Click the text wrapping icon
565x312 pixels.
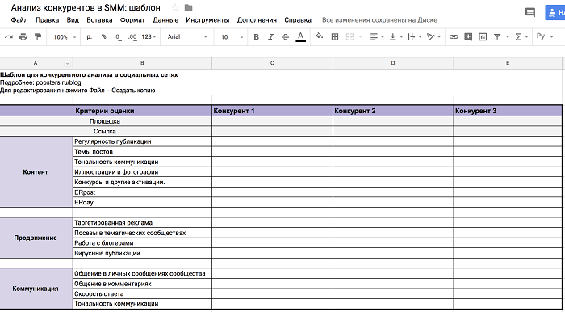[x=411, y=37]
